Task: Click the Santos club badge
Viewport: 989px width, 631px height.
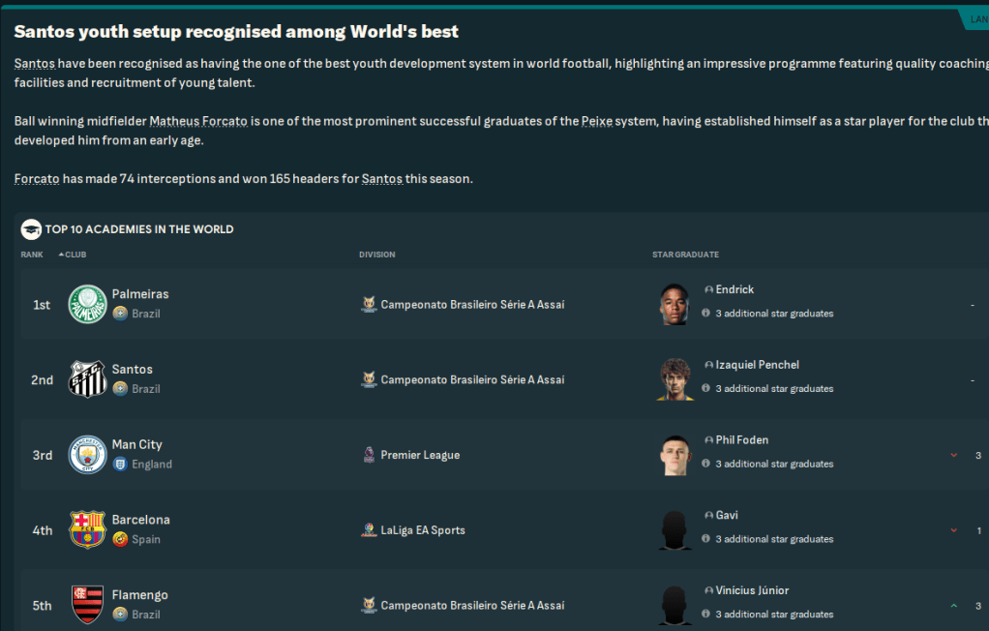Action: (87, 379)
